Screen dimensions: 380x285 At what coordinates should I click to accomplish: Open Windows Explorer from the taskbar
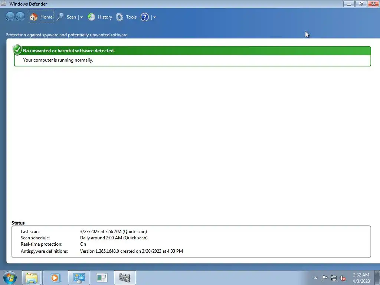click(32, 278)
